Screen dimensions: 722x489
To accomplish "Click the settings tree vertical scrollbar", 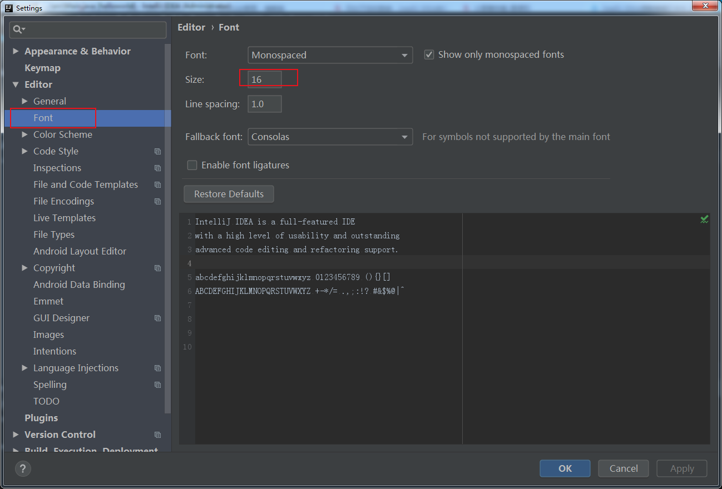I will [168, 228].
